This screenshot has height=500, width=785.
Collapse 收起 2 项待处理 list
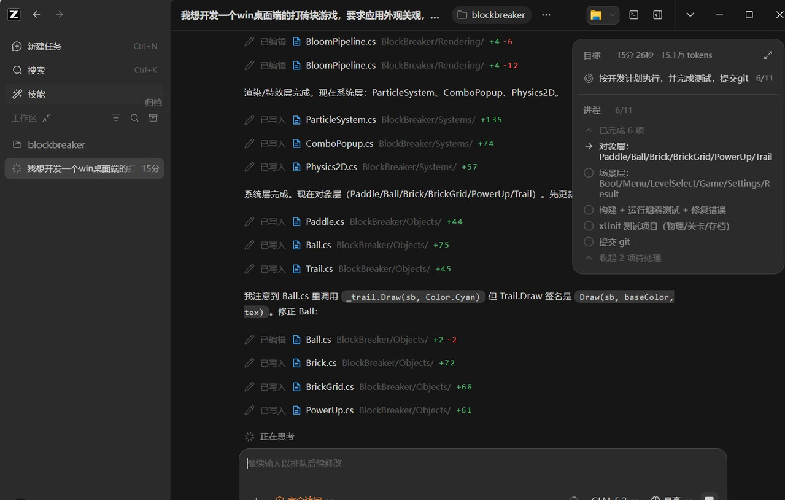click(623, 258)
